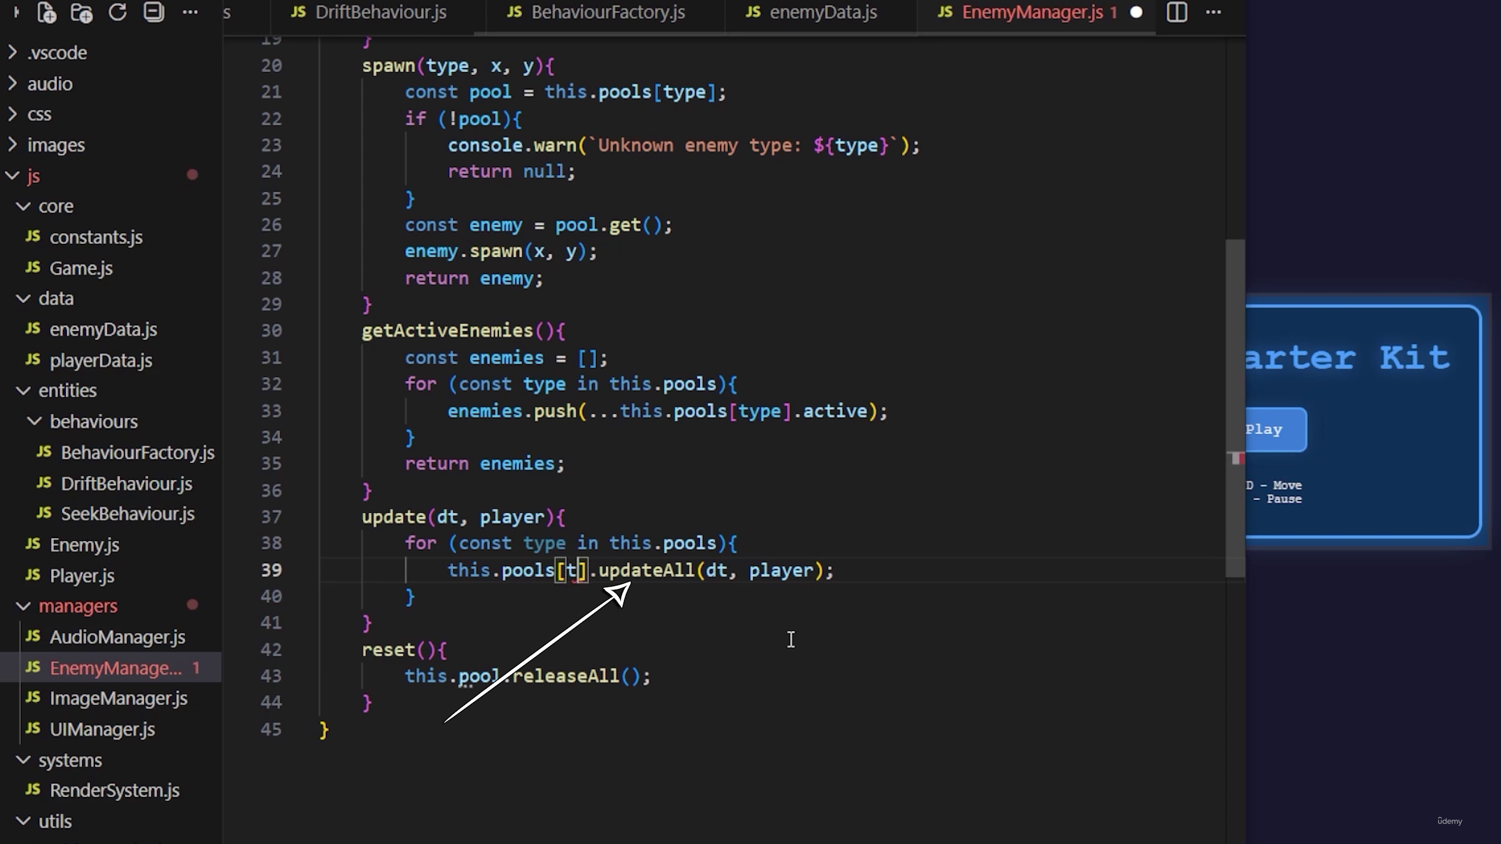Click the editor vertical scrollbar thumb
Image resolution: width=1501 pixels, height=844 pixels.
[x=1235, y=408]
